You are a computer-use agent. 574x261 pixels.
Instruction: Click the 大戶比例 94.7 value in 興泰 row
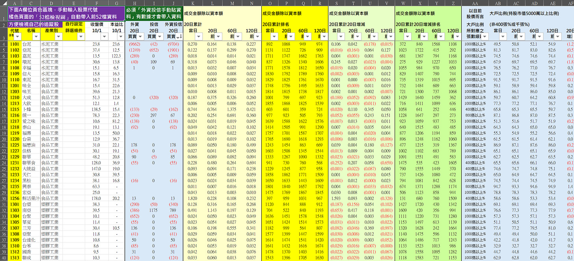[497, 186]
